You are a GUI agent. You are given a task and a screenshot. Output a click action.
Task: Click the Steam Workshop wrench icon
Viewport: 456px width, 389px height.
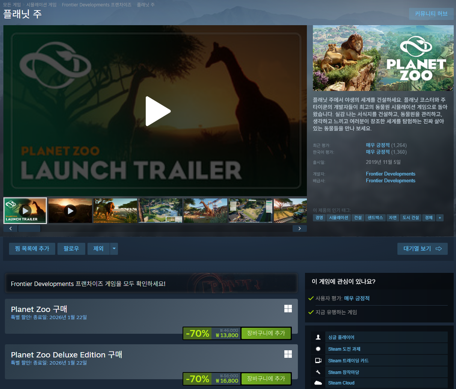coord(318,372)
